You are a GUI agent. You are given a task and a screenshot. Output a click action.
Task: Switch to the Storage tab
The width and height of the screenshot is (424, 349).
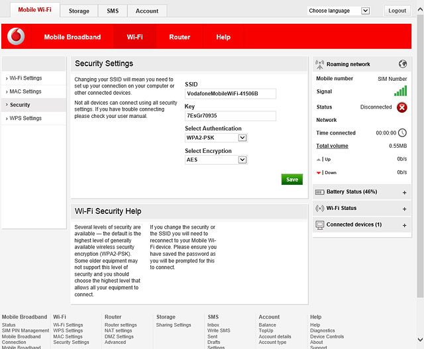pyautogui.click(x=79, y=11)
